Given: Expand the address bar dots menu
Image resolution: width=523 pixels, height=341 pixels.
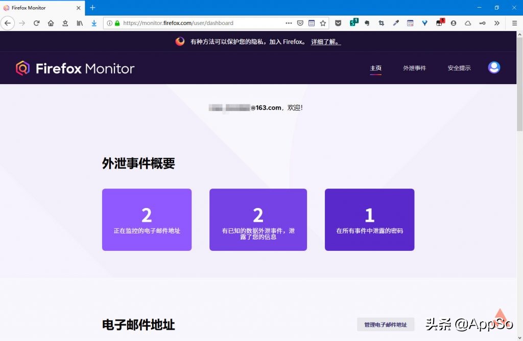Looking at the screenshot, I should coord(289,23).
